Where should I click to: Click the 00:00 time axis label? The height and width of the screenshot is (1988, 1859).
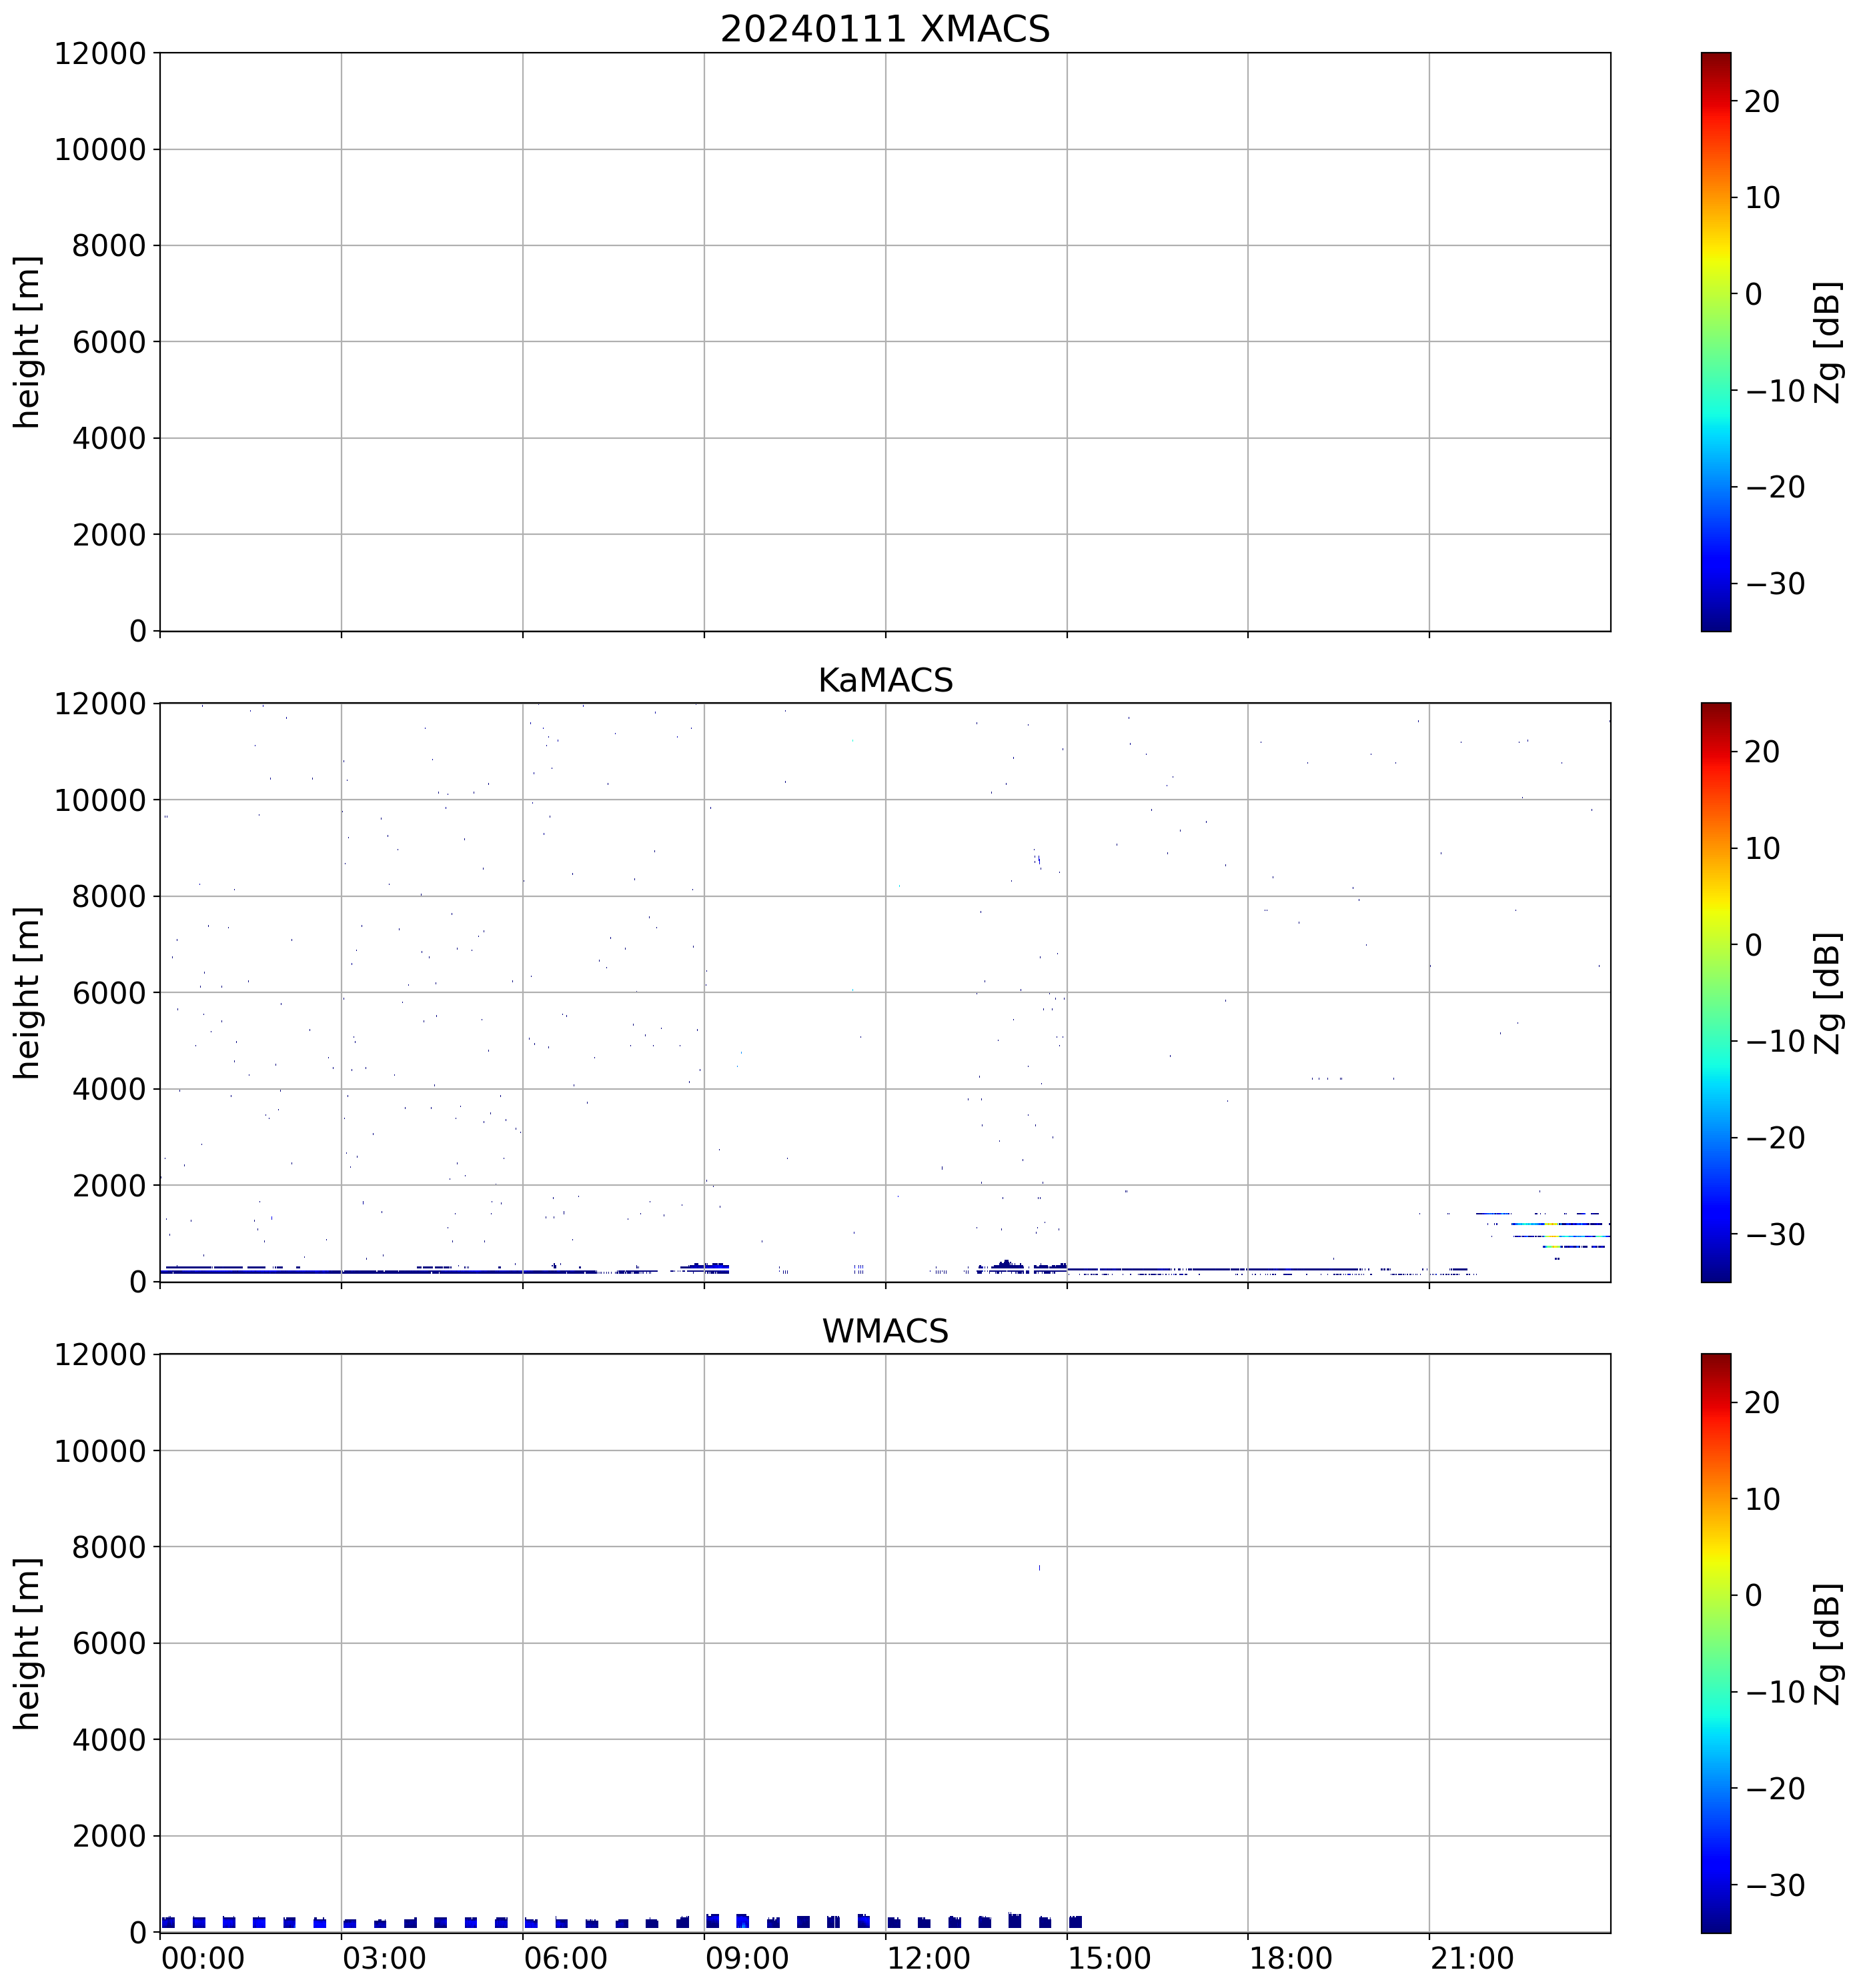click(203, 1958)
